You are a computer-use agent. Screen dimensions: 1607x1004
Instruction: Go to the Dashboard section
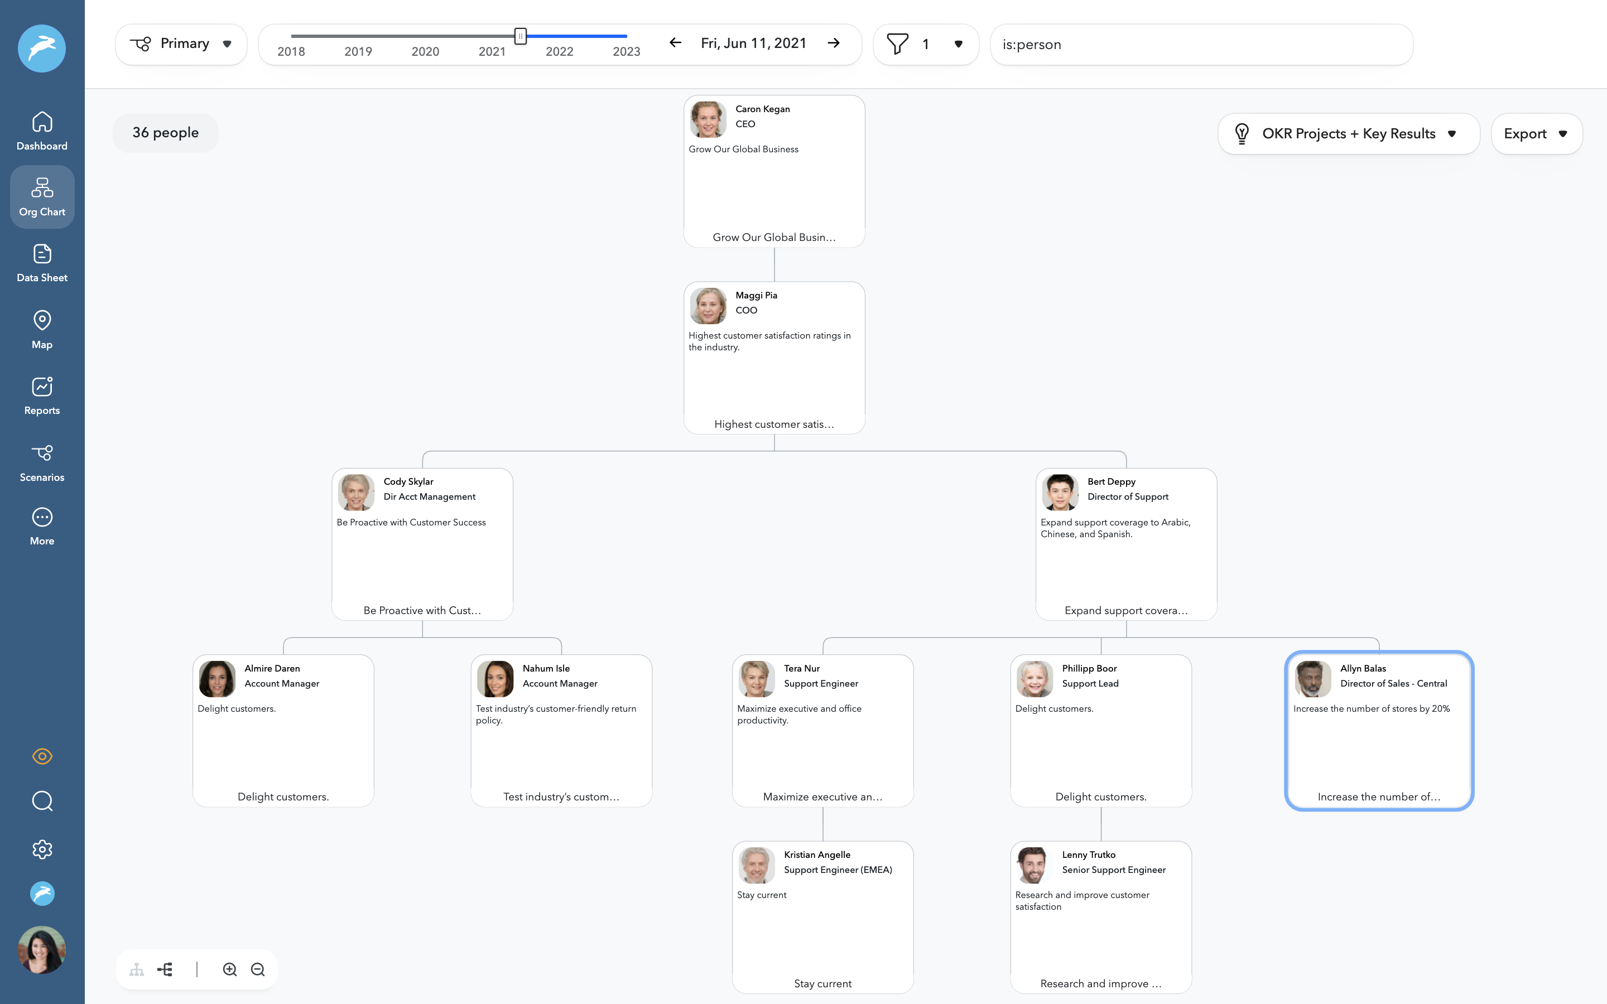(x=42, y=130)
